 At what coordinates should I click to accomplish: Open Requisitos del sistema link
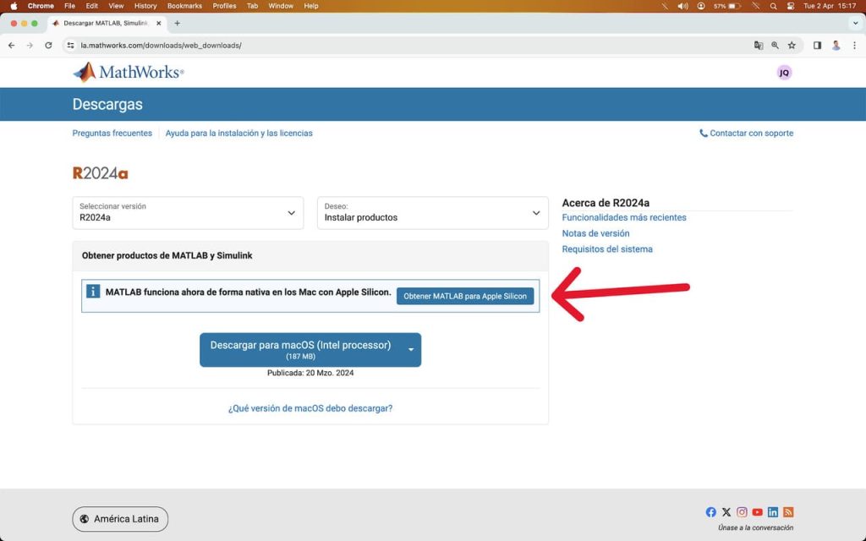click(x=607, y=249)
